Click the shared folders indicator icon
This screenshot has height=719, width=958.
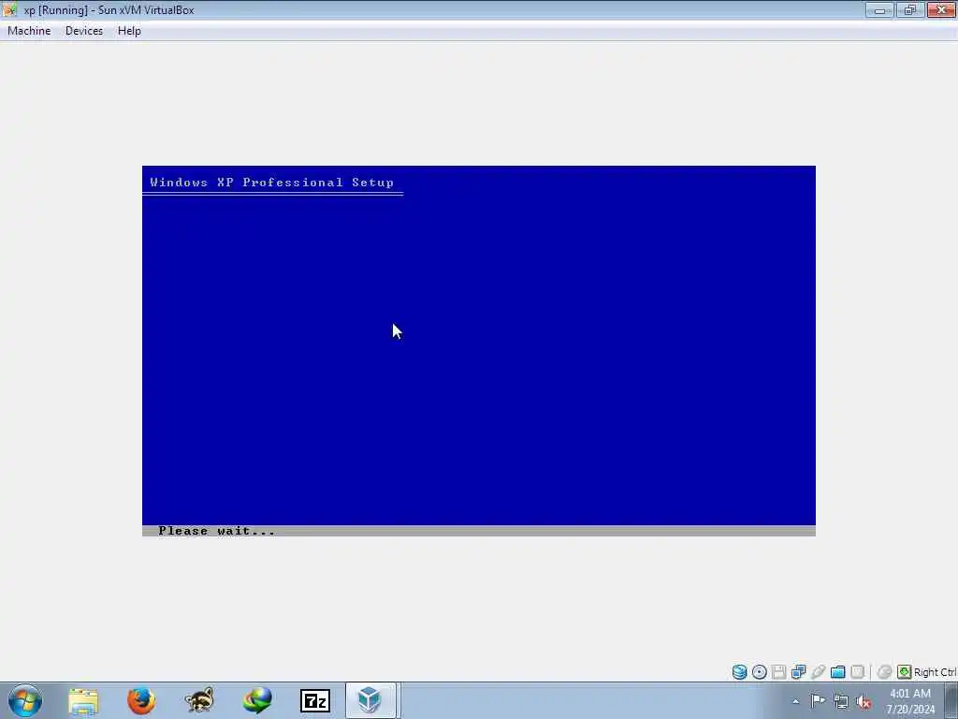click(x=837, y=672)
